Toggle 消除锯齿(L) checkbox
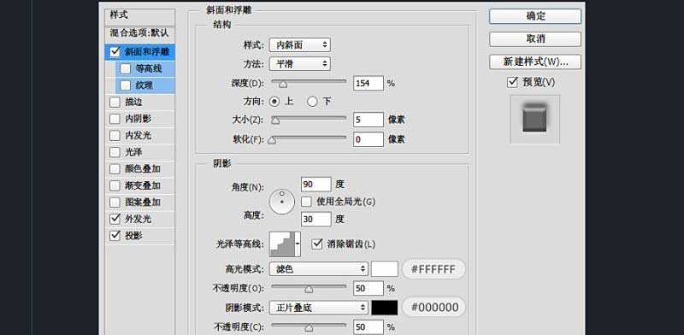The width and height of the screenshot is (684, 335). pos(317,244)
